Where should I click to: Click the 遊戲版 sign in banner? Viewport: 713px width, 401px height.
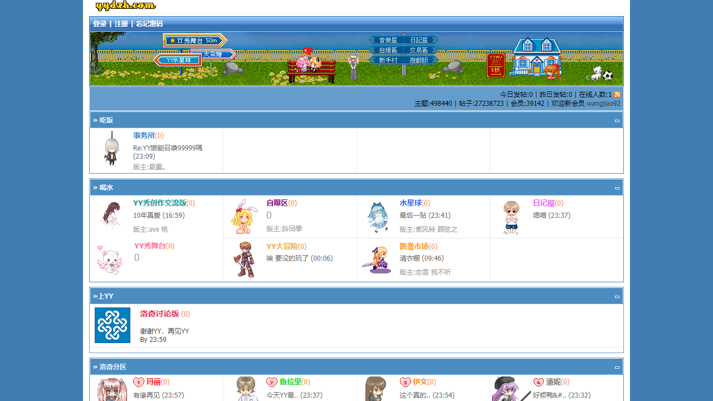pyautogui.click(x=420, y=60)
